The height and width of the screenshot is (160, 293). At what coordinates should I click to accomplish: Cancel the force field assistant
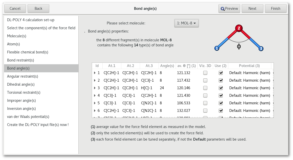click(15, 9)
